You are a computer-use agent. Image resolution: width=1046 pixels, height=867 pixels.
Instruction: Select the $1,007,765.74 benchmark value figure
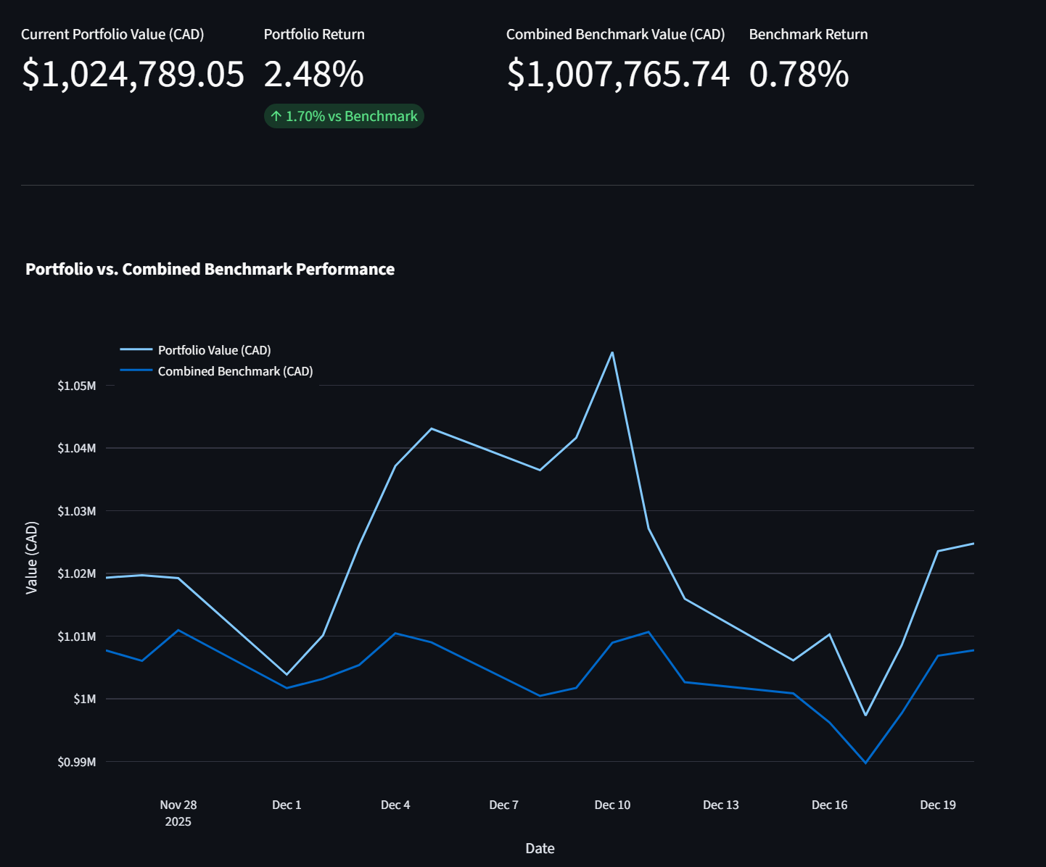coord(618,74)
